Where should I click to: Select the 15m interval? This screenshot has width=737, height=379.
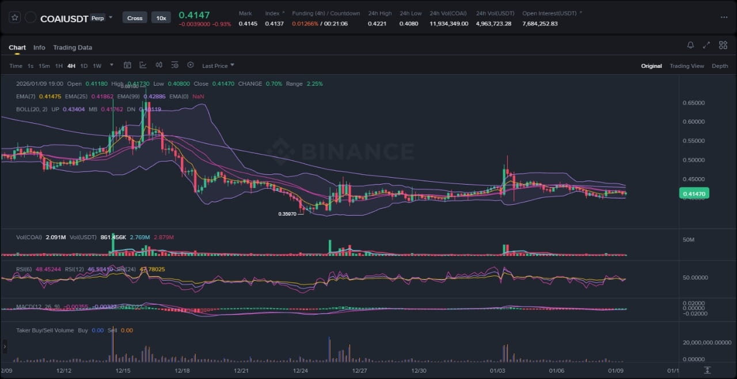pos(44,66)
